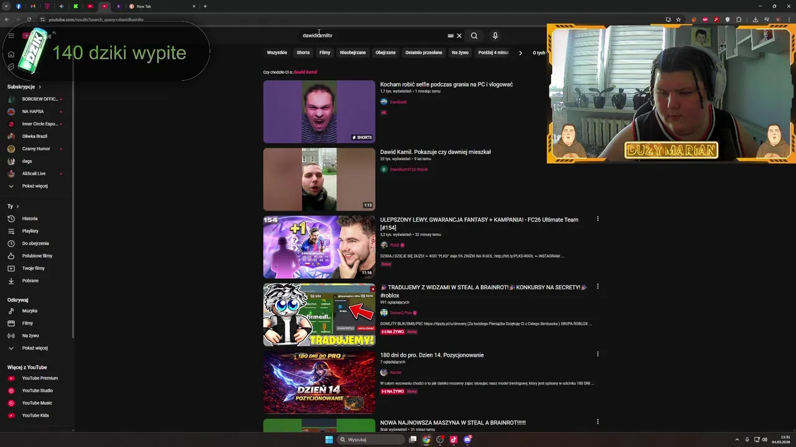Open Na żywo under Odkrywaj

(36, 335)
